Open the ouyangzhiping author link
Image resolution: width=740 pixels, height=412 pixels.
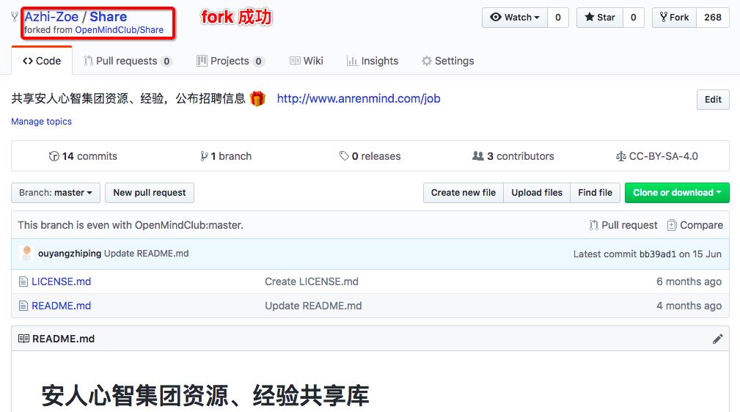click(x=70, y=254)
